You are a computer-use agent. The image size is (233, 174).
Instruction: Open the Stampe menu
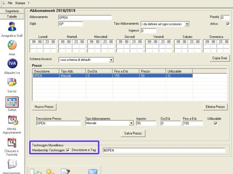[x=20, y=3]
